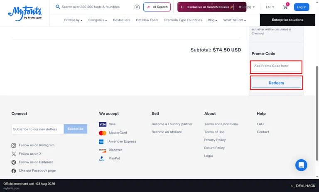Click the AI Search button
Screen dimensions: 319x192
click(x=157, y=7)
